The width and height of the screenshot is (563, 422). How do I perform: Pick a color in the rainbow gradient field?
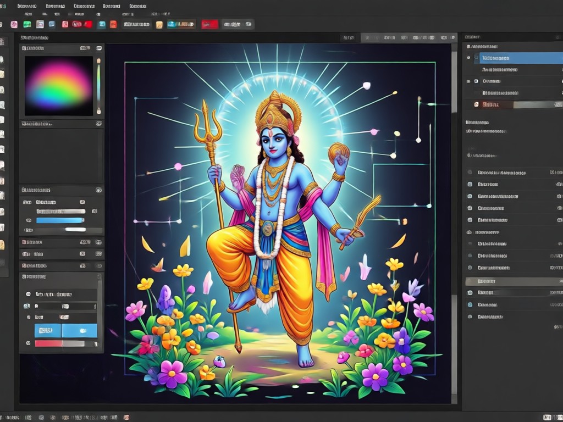(58, 86)
